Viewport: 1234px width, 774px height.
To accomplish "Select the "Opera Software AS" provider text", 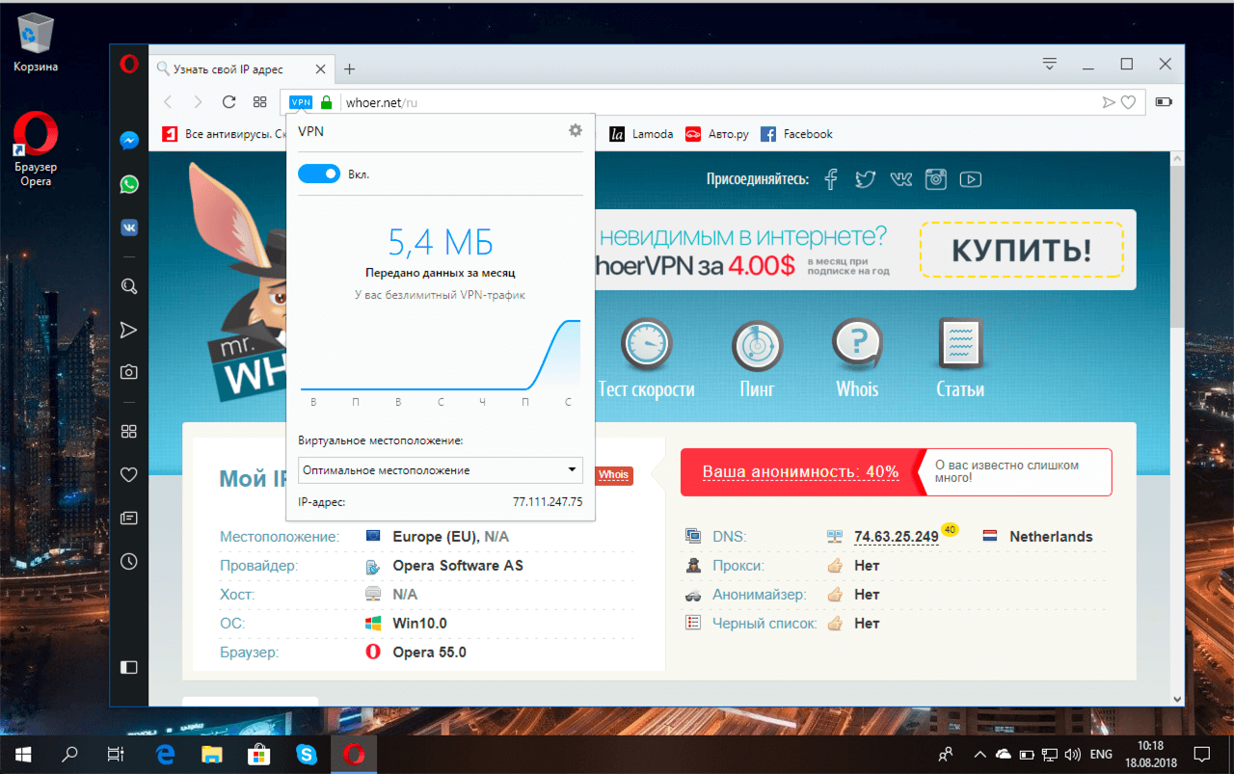I will click(458, 566).
